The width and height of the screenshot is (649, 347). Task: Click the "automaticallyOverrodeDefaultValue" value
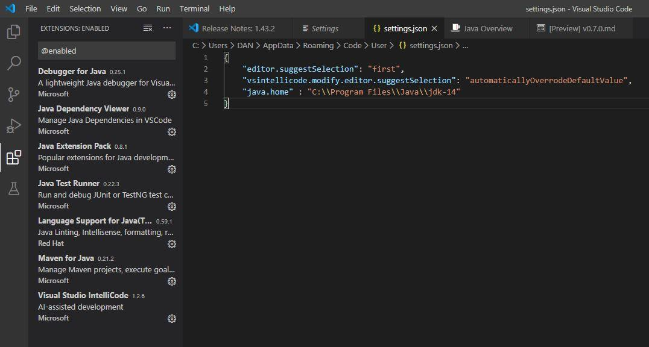point(546,80)
